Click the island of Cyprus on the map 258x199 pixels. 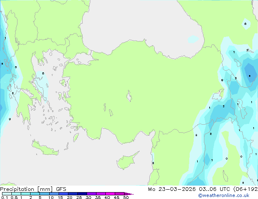[127, 161]
